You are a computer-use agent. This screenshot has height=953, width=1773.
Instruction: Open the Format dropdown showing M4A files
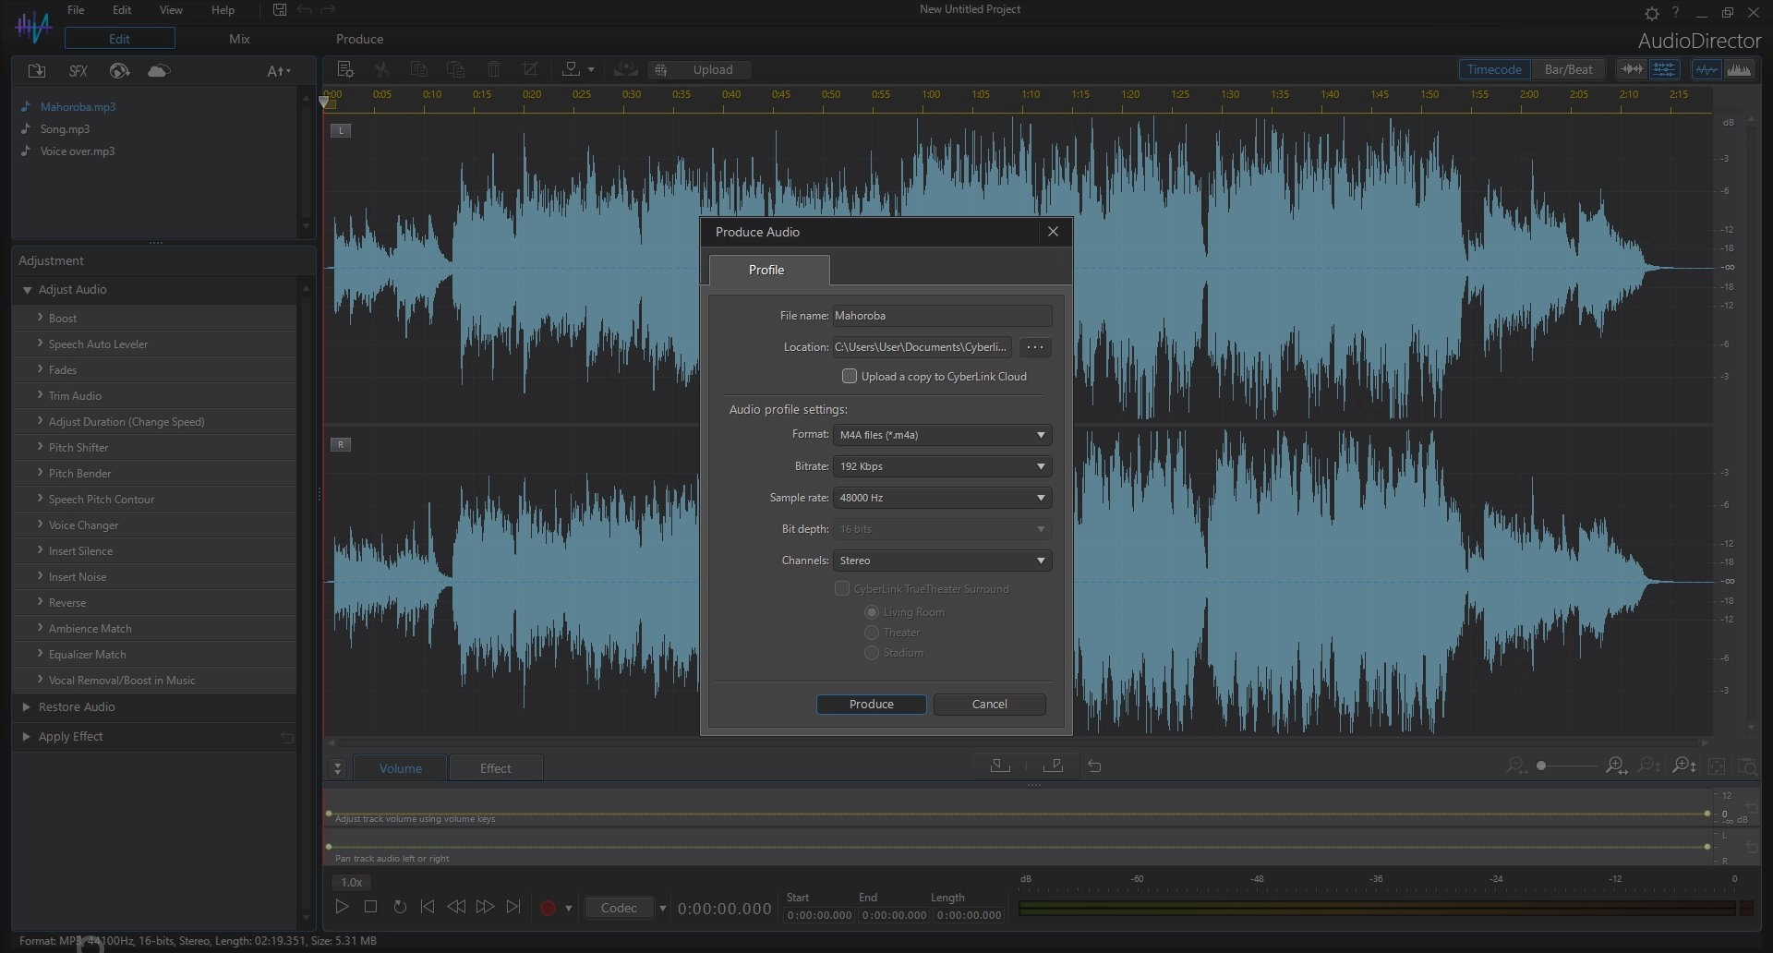pos(942,435)
